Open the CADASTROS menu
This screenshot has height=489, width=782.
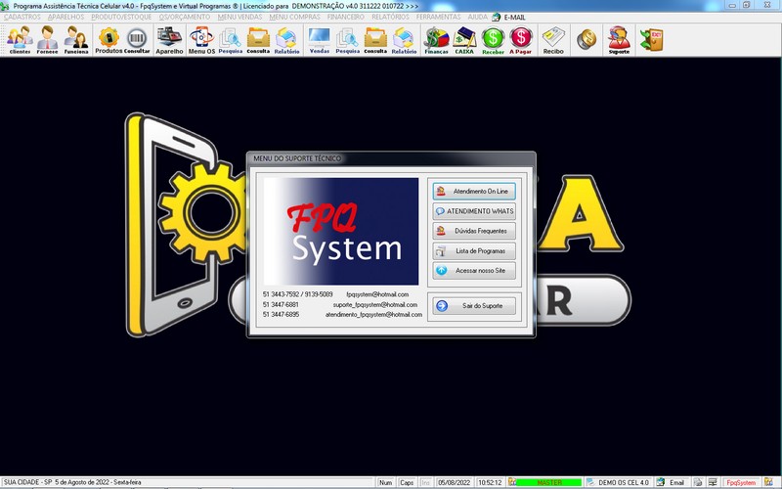[22, 18]
